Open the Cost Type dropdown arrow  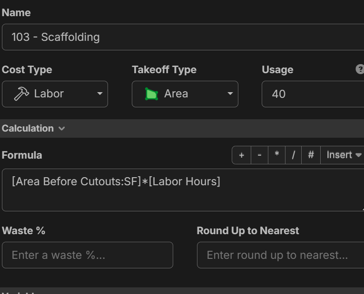click(99, 94)
